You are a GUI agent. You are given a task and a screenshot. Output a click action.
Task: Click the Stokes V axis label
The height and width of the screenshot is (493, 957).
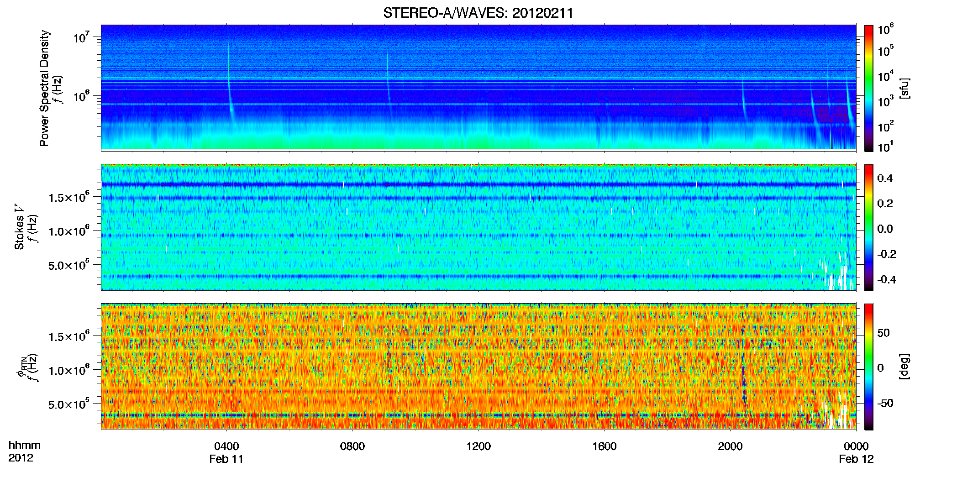click(x=19, y=227)
